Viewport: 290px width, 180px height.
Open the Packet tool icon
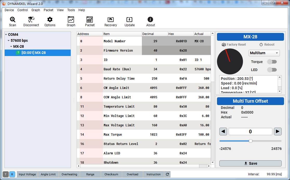(x=90, y=20)
